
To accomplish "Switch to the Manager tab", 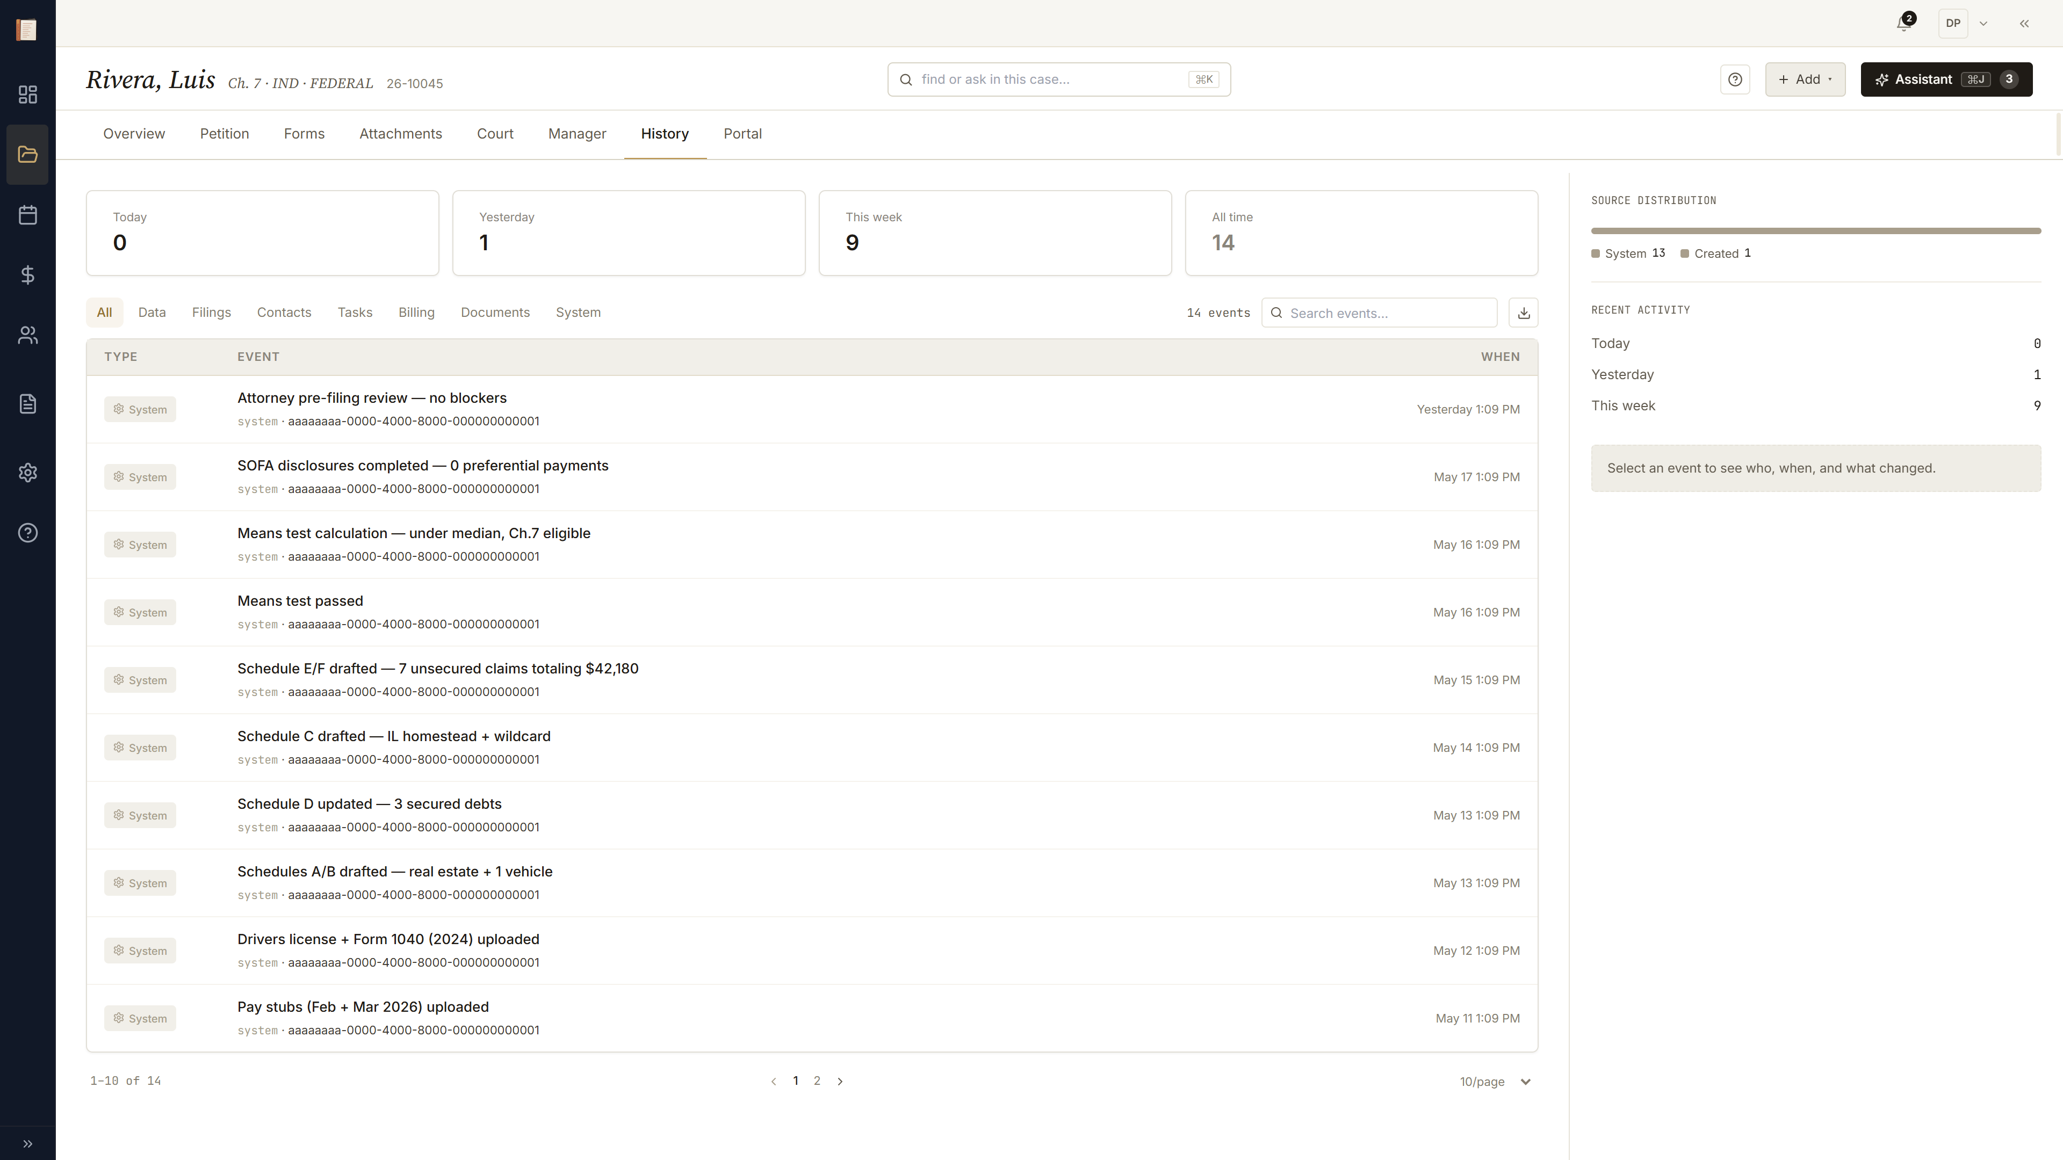I will pyautogui.click(x=576, y=134).
